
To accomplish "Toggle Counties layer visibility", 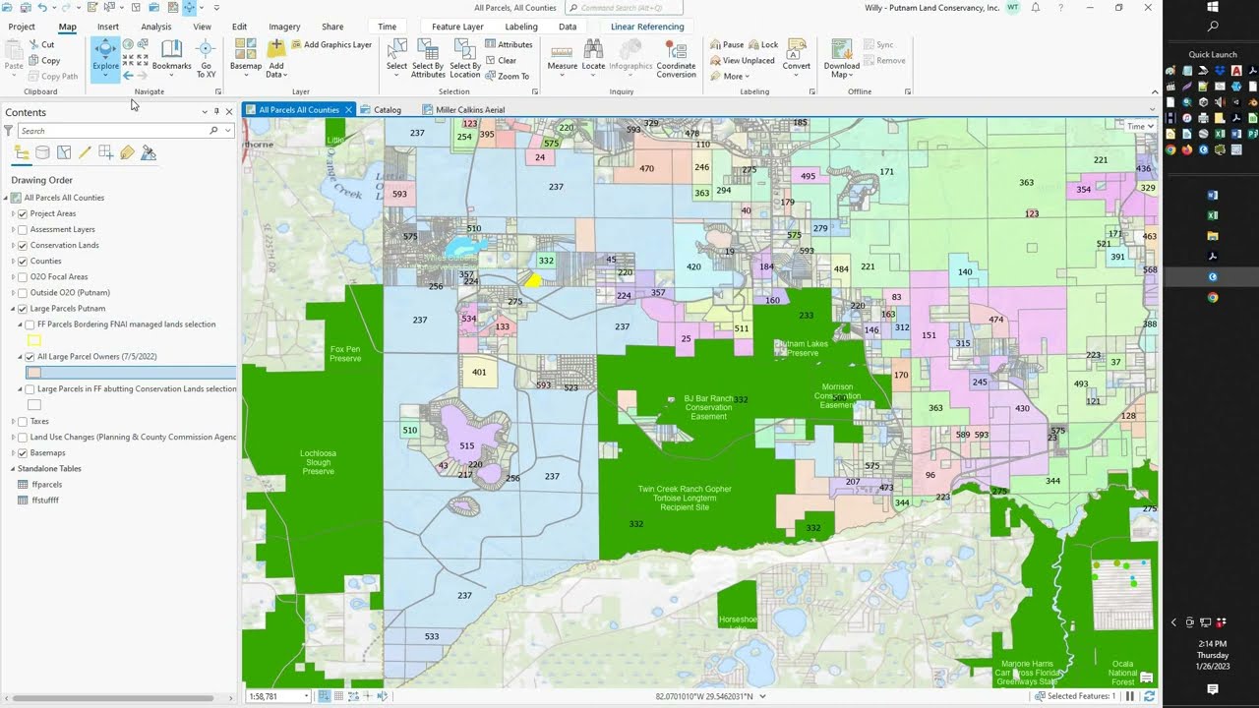I will tap(23, 261).
